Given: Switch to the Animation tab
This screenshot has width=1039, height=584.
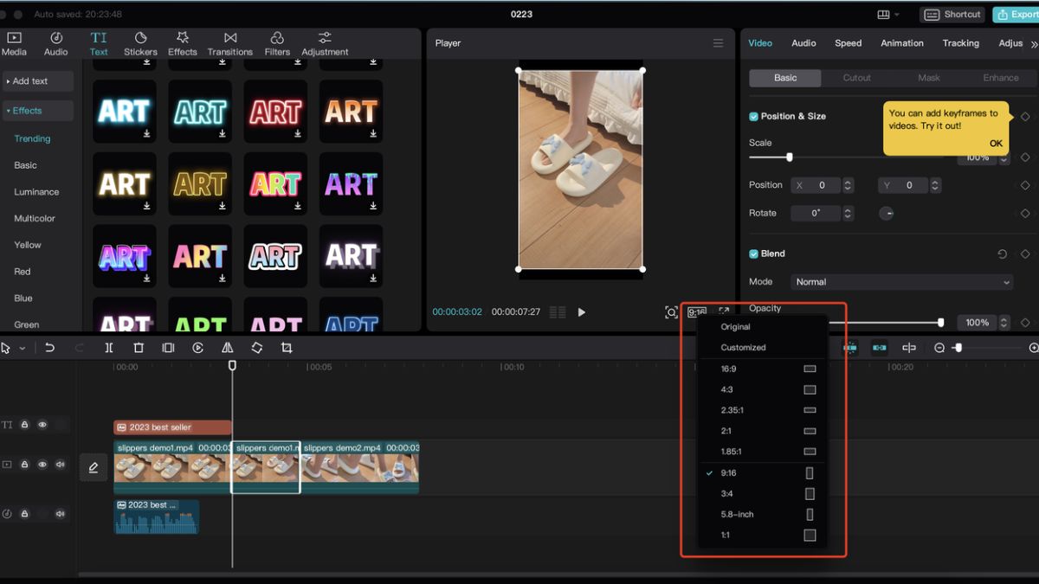Looking at the screenshot, I should pos(902,43).
